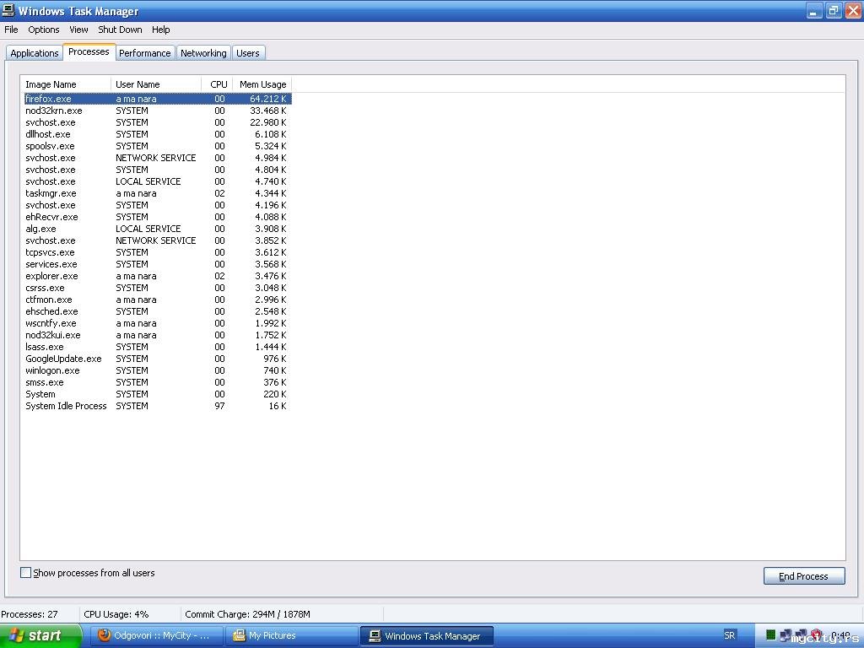Click Processes: 27 in status bar

click(30, 614)
